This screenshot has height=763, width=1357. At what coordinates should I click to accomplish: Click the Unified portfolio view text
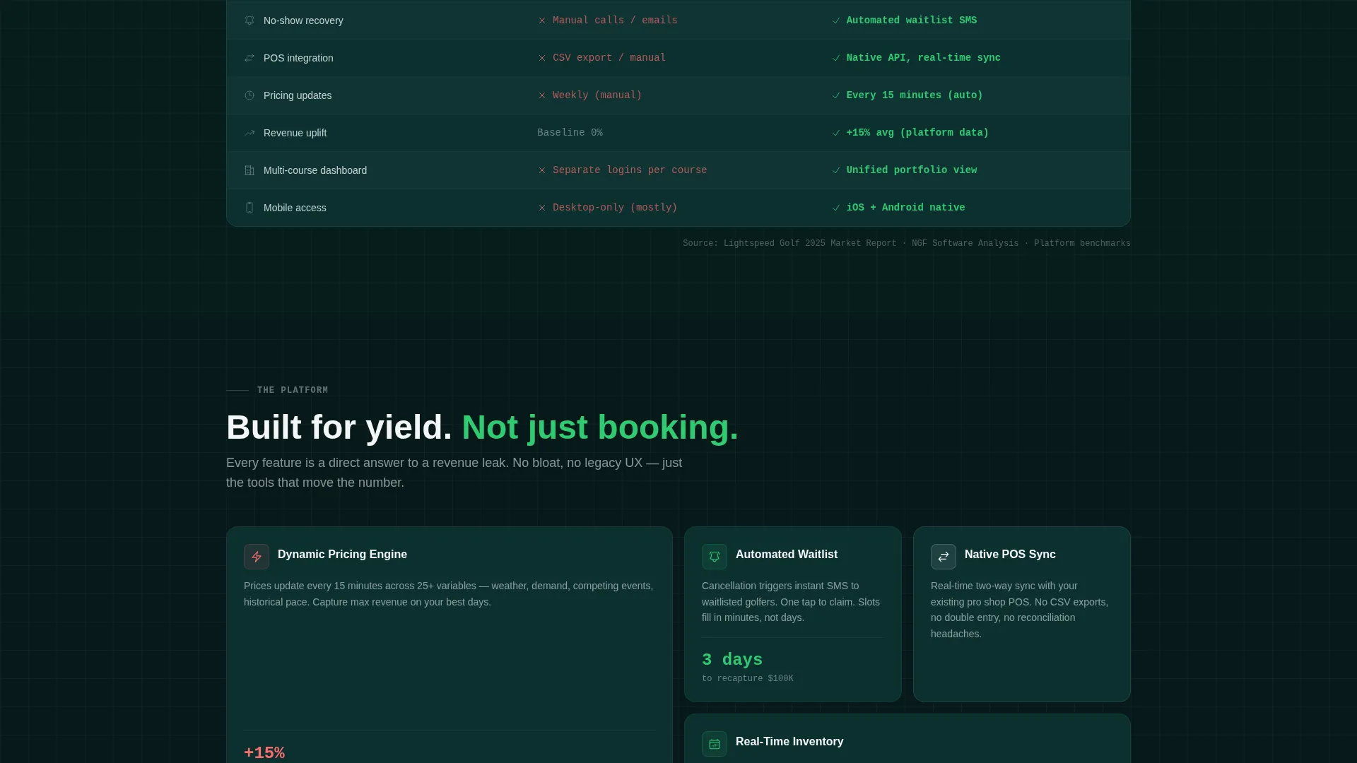912,170
